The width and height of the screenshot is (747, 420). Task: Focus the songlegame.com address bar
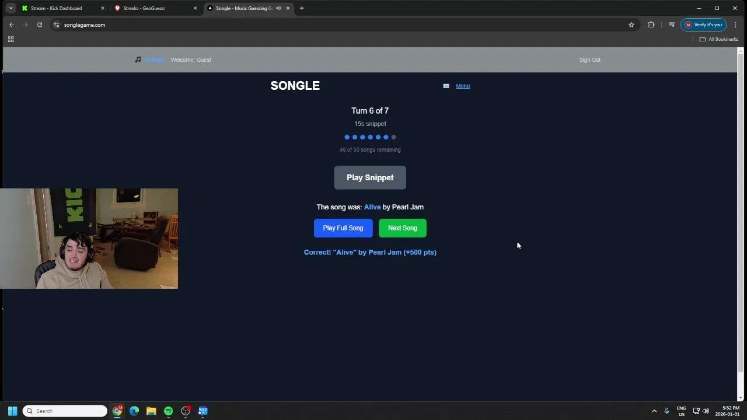click(344, 24)
